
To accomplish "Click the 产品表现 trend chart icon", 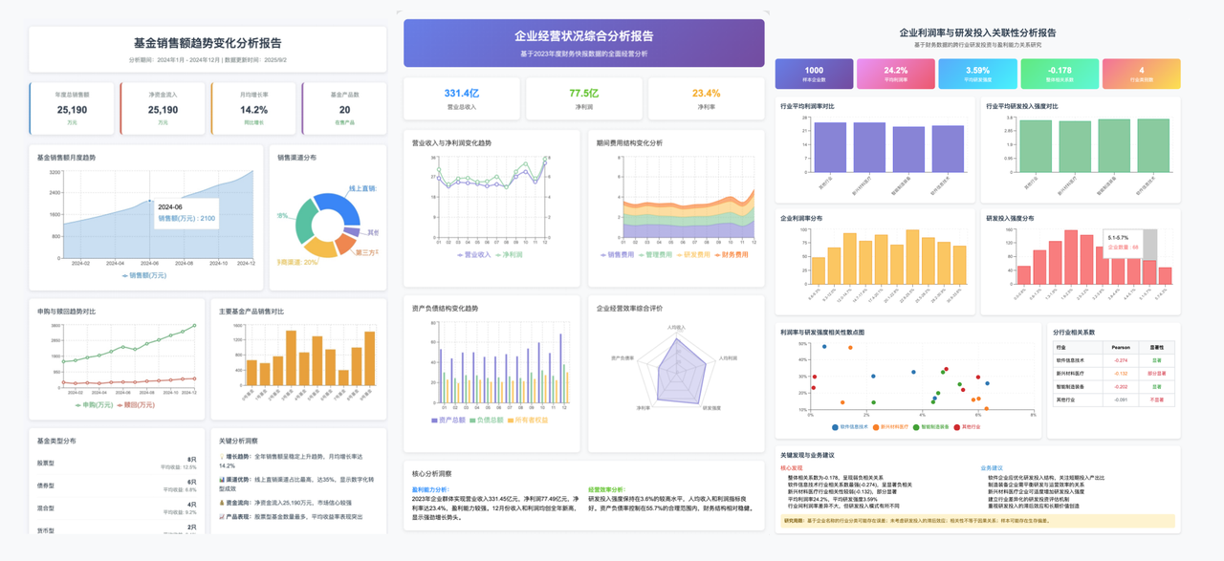I will tap(221, 515).
